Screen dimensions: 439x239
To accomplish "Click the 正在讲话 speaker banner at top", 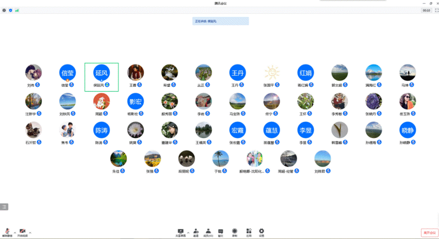I will coord(220,21).
